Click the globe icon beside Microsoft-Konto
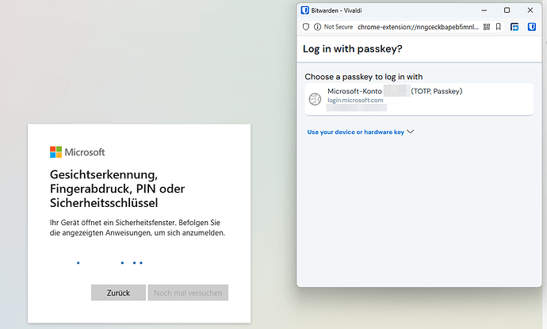547x329 pixels. tap(315, 99)
